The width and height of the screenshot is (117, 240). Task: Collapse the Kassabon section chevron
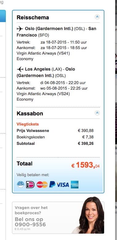coord(97,113)
